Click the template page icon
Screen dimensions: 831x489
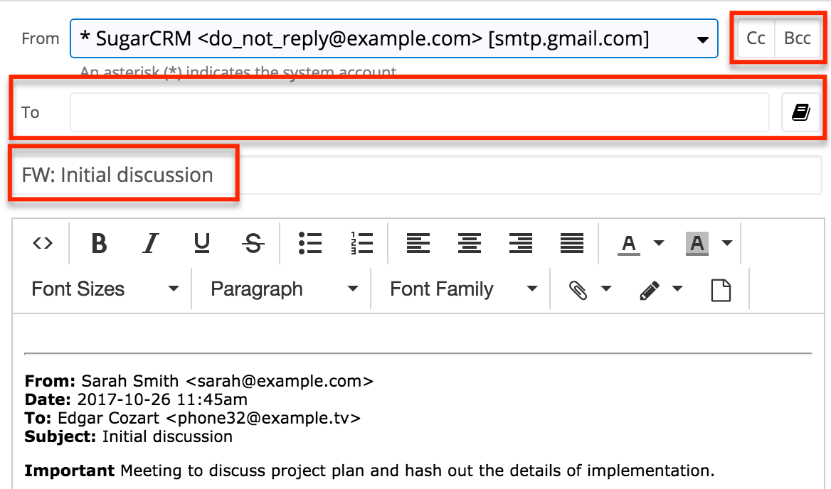pos(721,289)
